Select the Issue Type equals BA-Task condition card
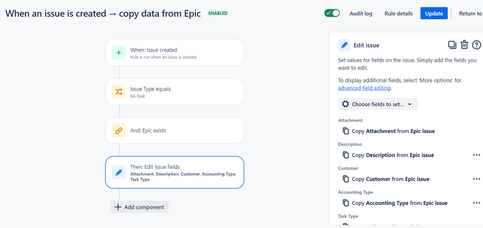This screenshot has width=483, height=228. tap(175, 92)
